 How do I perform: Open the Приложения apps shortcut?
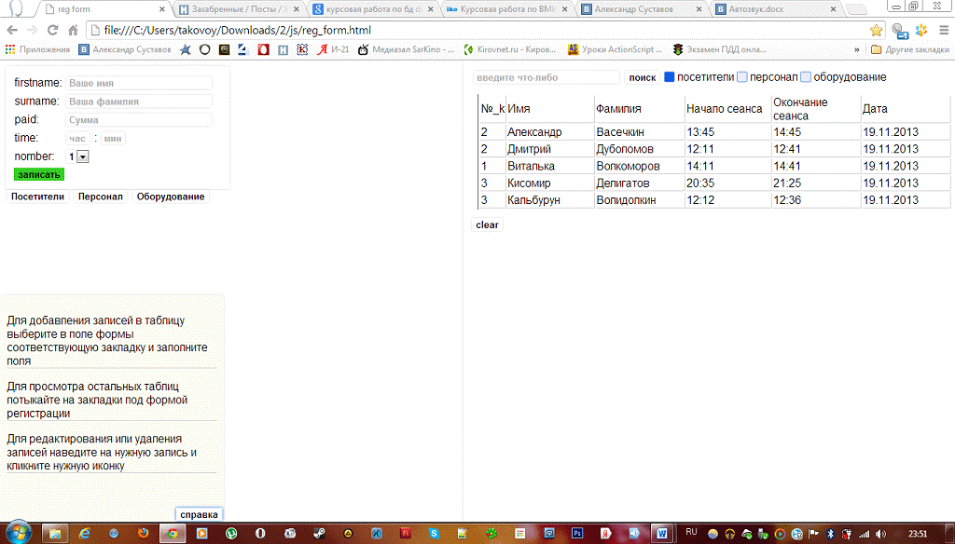coord(37,49)
